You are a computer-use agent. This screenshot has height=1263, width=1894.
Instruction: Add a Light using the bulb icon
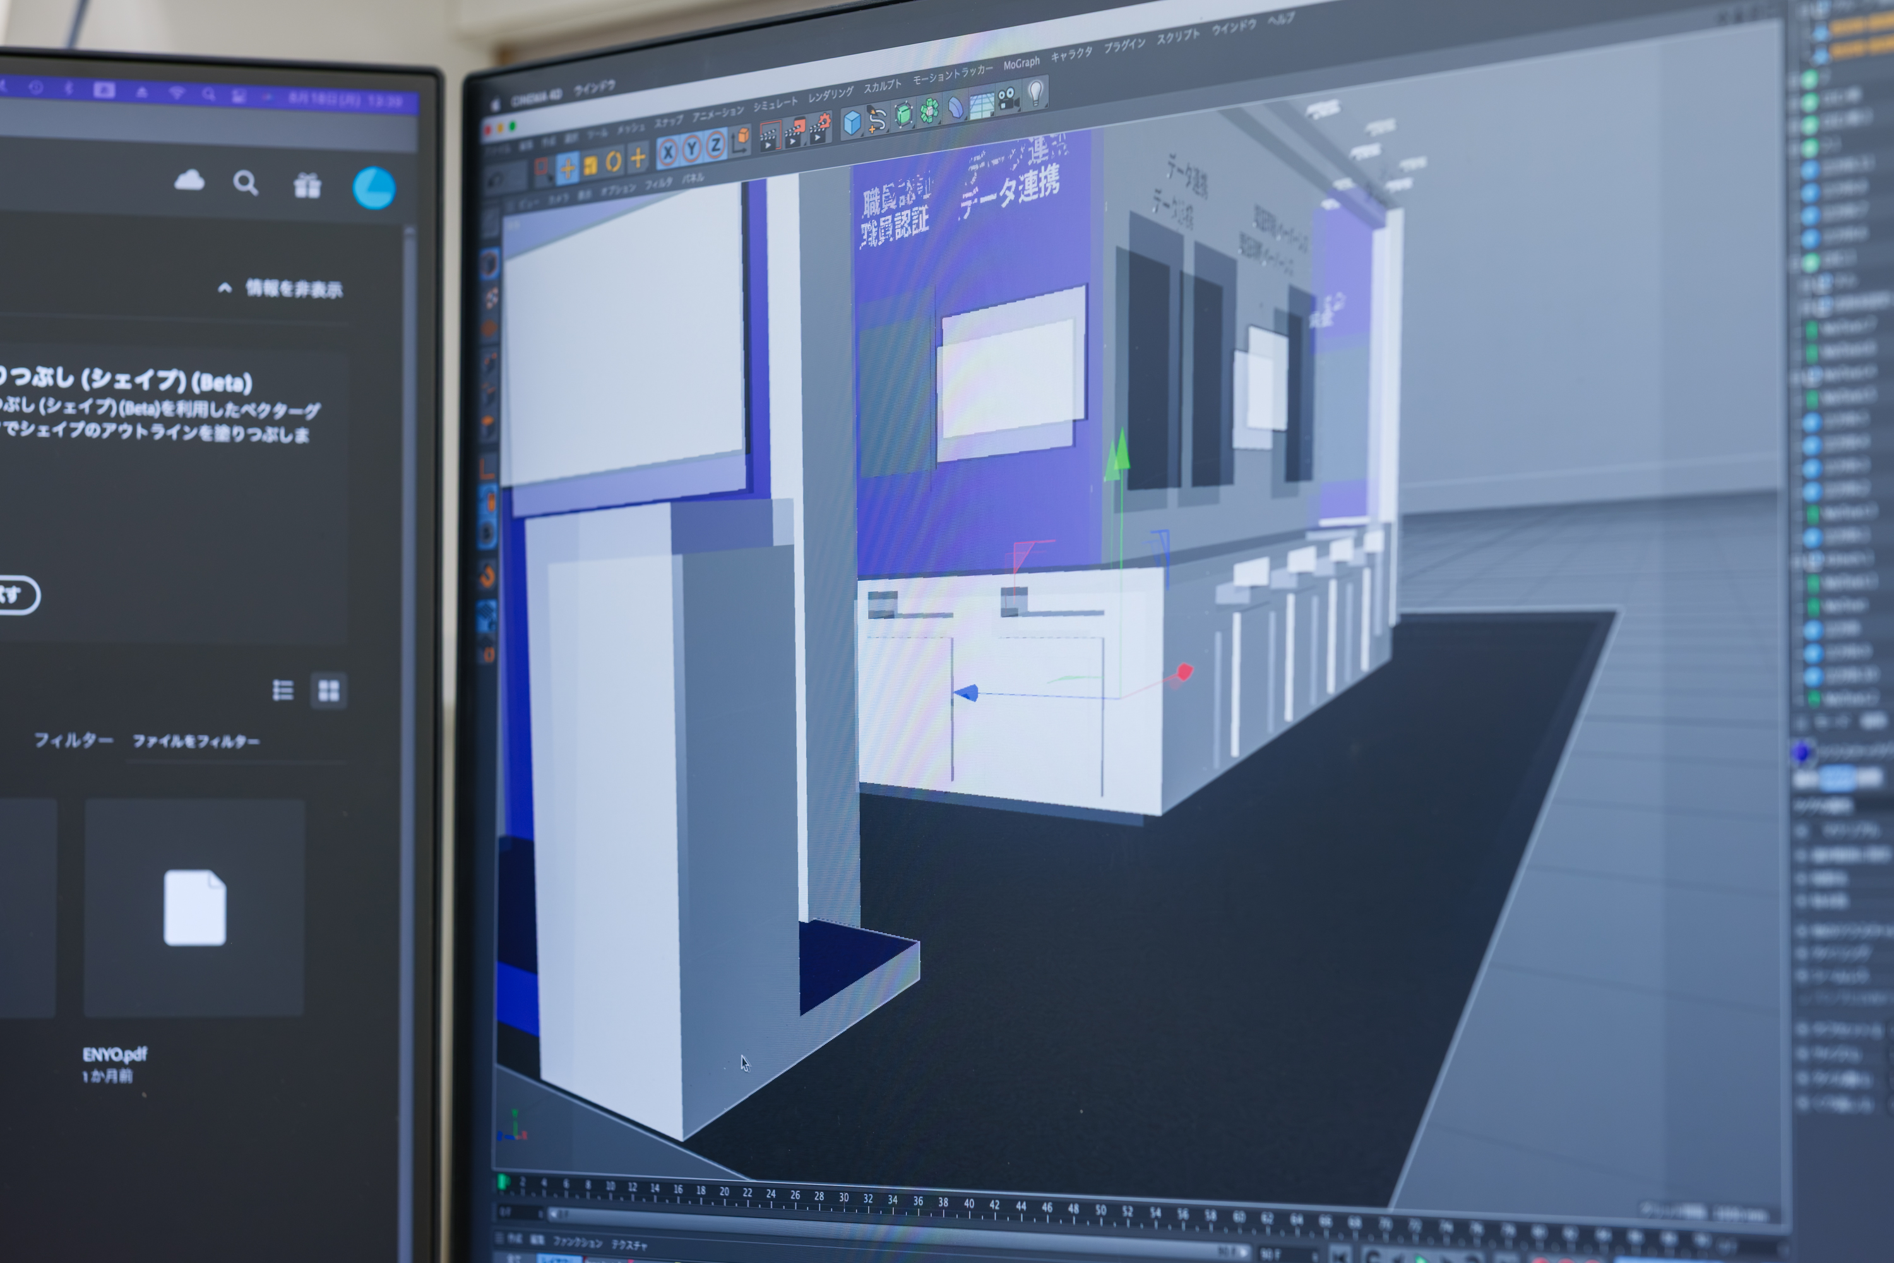click(x=1035, y=93)
